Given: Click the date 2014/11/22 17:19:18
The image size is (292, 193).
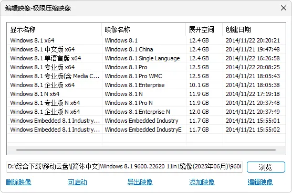Looking at the screenshot, I should (253, 94).
